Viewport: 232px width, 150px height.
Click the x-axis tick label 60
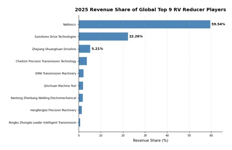coord(211,136)
